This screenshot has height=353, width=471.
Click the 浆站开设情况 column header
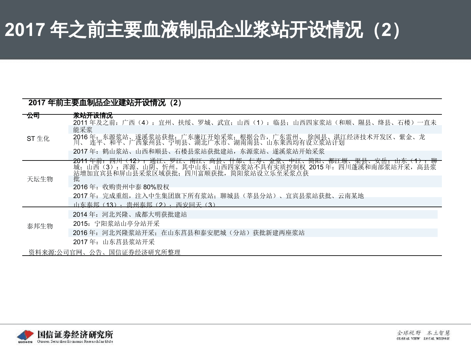pyautogui.click(x=92, y=115)
